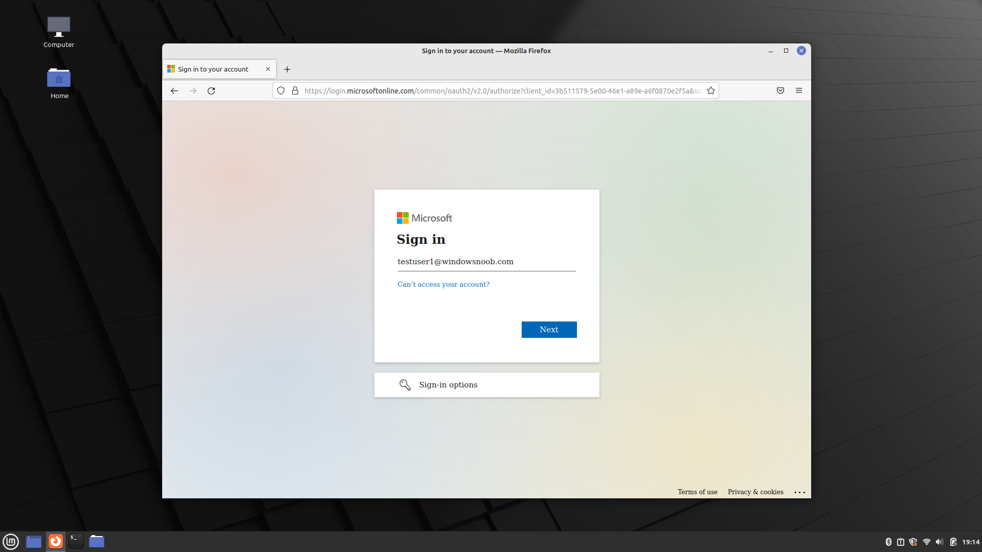This screenshot has width=982, height=552.
Task: Launch the terminal from the taskbar
Action: [76, 541]
